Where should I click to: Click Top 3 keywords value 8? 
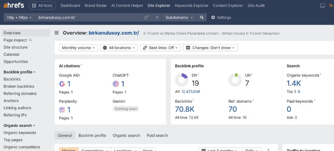299,92
